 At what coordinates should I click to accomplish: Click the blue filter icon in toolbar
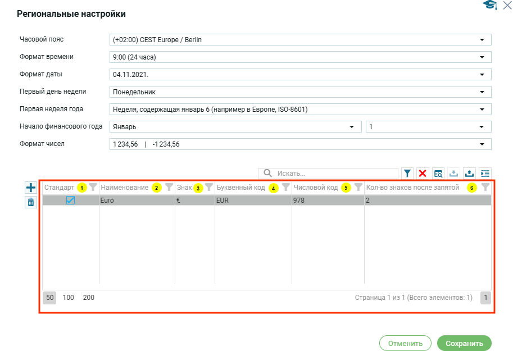coord(407,174)
